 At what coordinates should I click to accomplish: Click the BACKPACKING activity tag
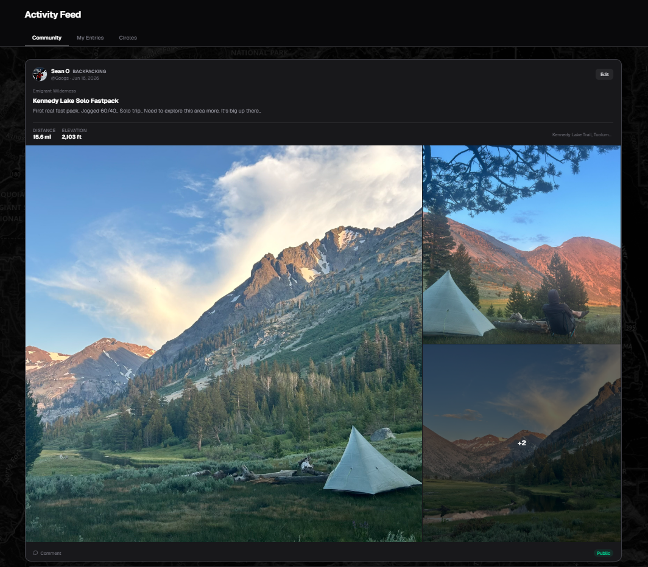click(90, 71)
